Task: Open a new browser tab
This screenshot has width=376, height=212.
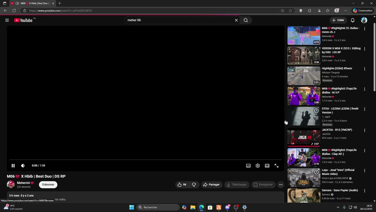Action: click(60, 3)
